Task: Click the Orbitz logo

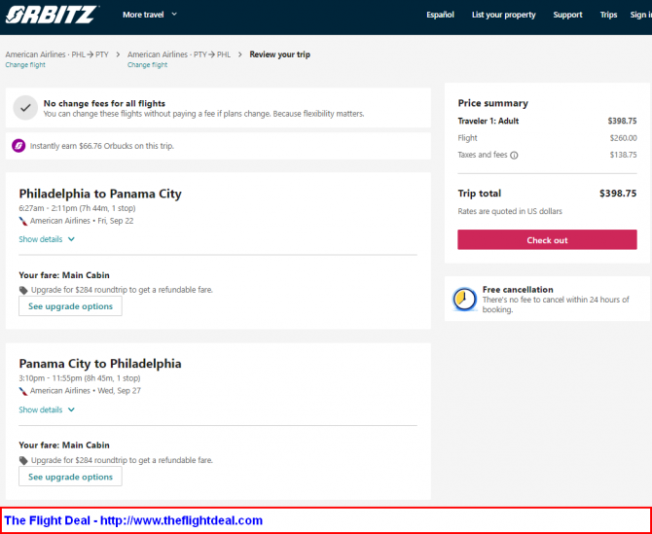Action: (52, 15)
